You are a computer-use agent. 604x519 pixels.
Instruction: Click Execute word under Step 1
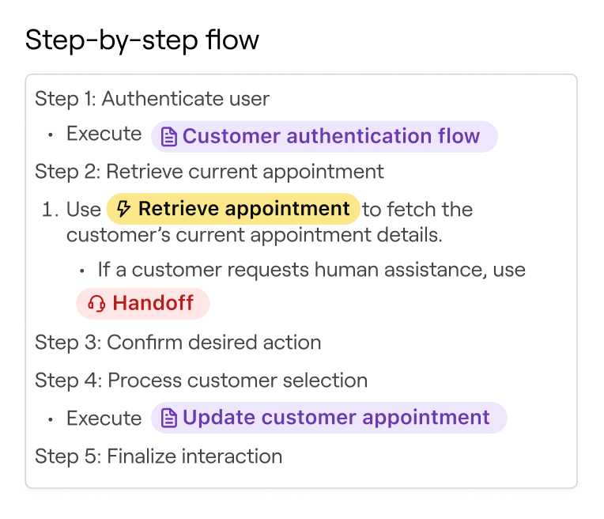click(x=104, y=134)
